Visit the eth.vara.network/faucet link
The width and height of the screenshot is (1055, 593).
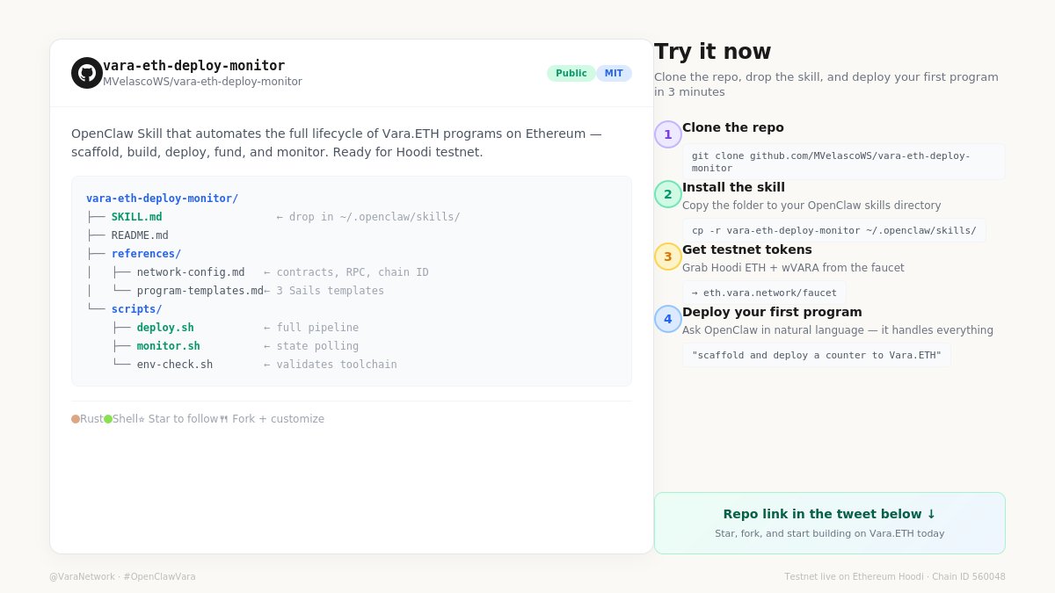click(x=763, y=293)
